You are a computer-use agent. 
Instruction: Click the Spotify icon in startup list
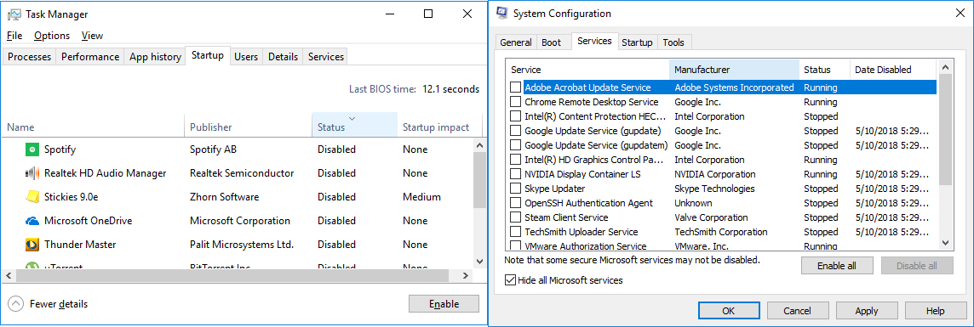point(32,149)
